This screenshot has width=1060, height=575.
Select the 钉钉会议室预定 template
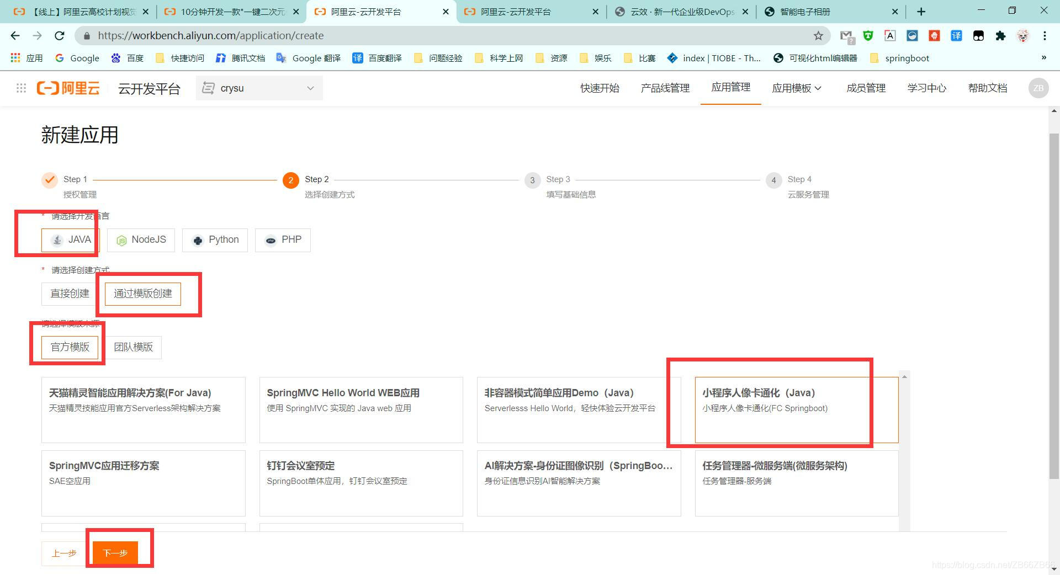pos(361,483)
